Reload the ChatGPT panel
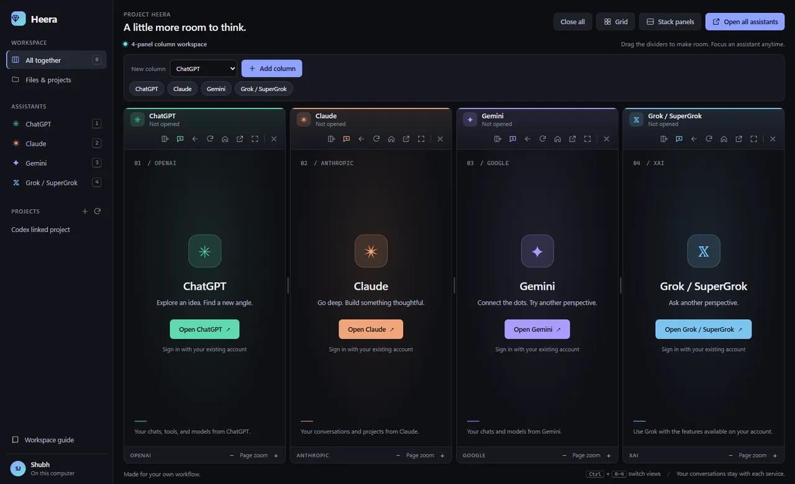Screen dimensions: 795x484 tap(210, 139)
